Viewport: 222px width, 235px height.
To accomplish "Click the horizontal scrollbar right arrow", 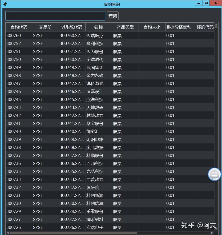I will (x=213, y=233).
